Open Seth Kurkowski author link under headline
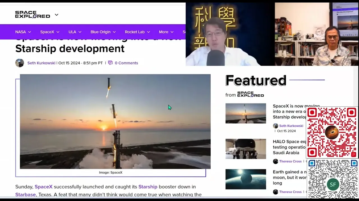The height and width of the screenshot is (201, 359). (41, 63)
